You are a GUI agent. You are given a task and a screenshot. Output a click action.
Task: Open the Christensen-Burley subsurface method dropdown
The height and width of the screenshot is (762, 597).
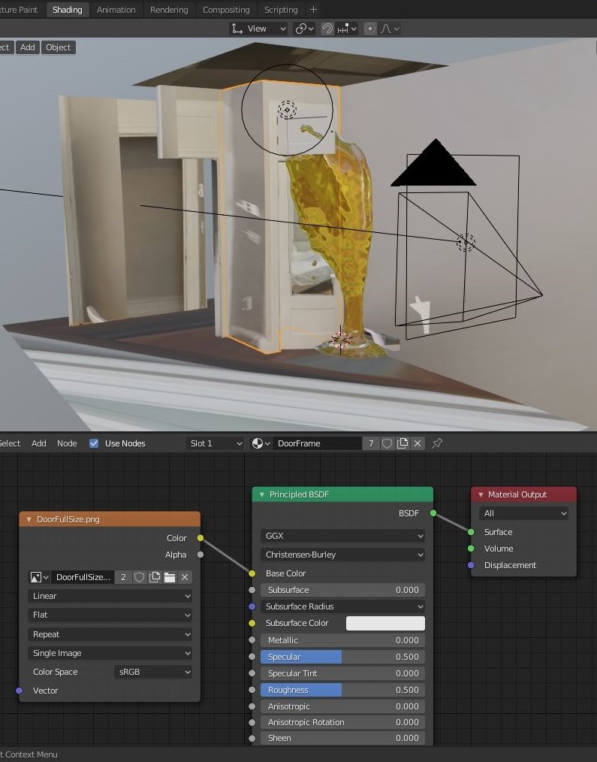[342, 555]
